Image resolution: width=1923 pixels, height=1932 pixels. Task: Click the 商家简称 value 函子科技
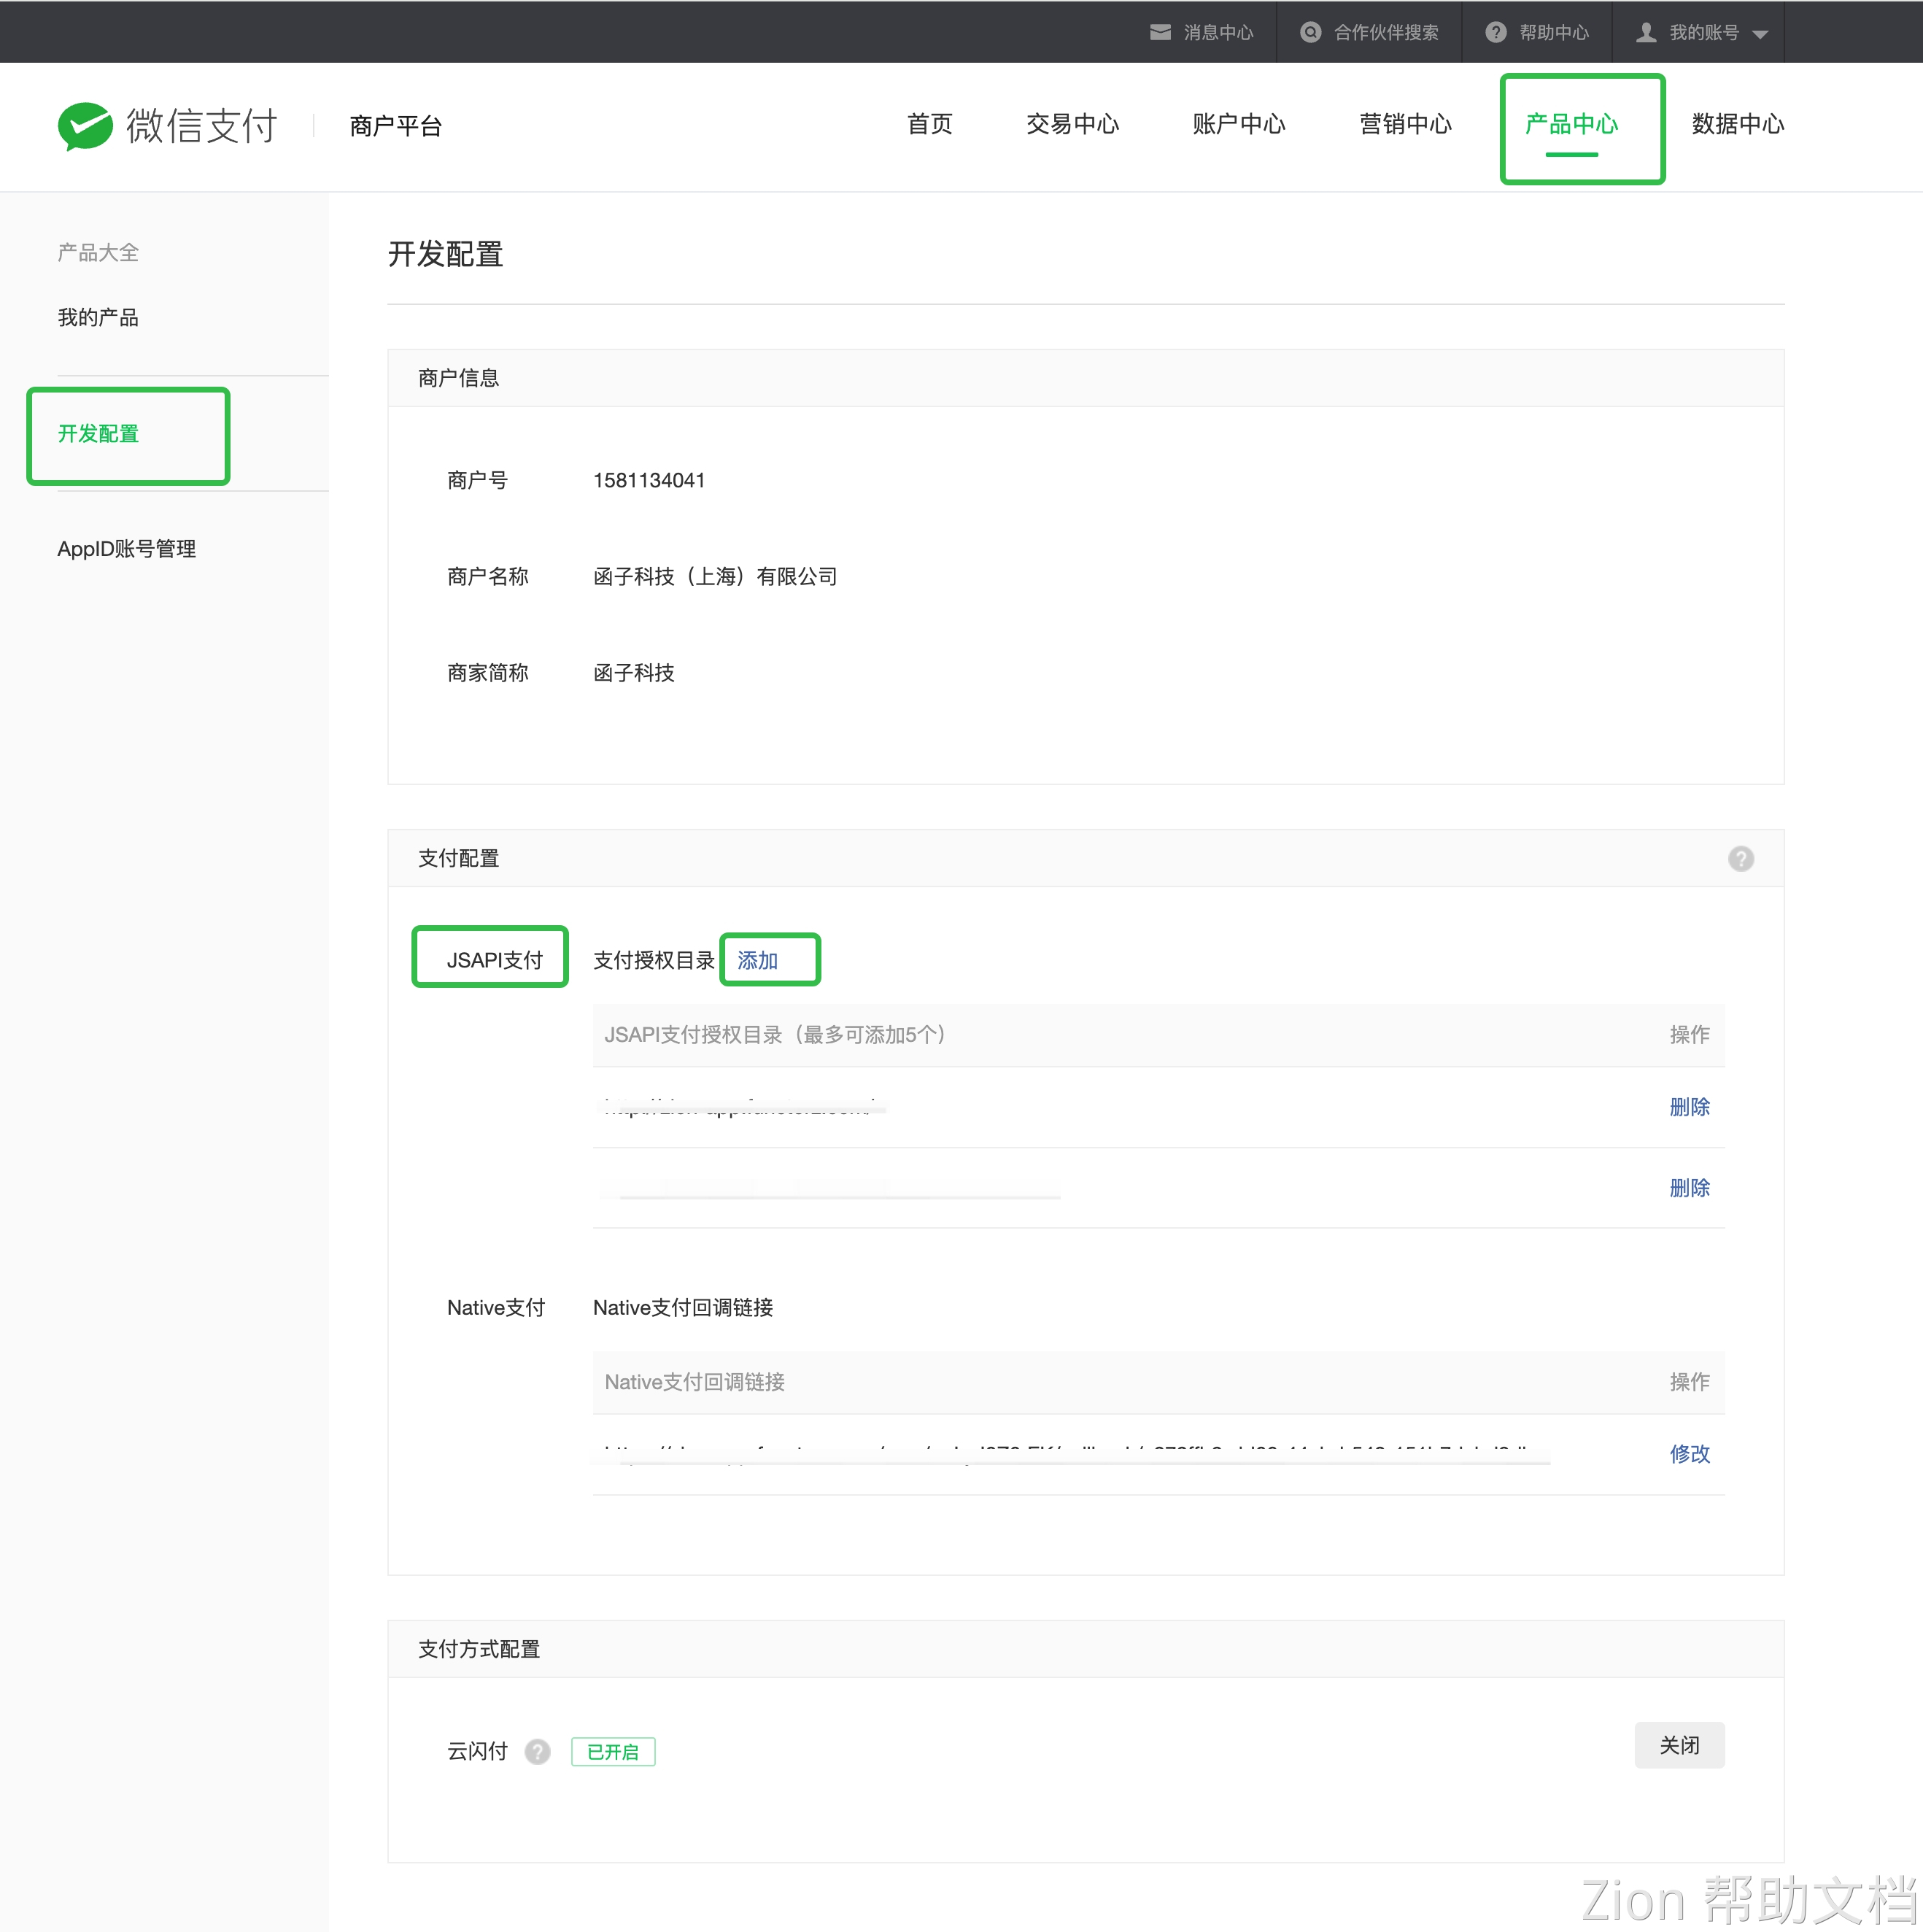point(633,672)
